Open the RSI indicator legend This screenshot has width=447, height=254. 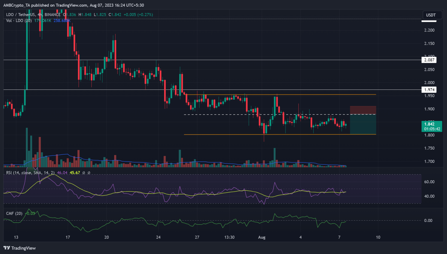[30, 173]
